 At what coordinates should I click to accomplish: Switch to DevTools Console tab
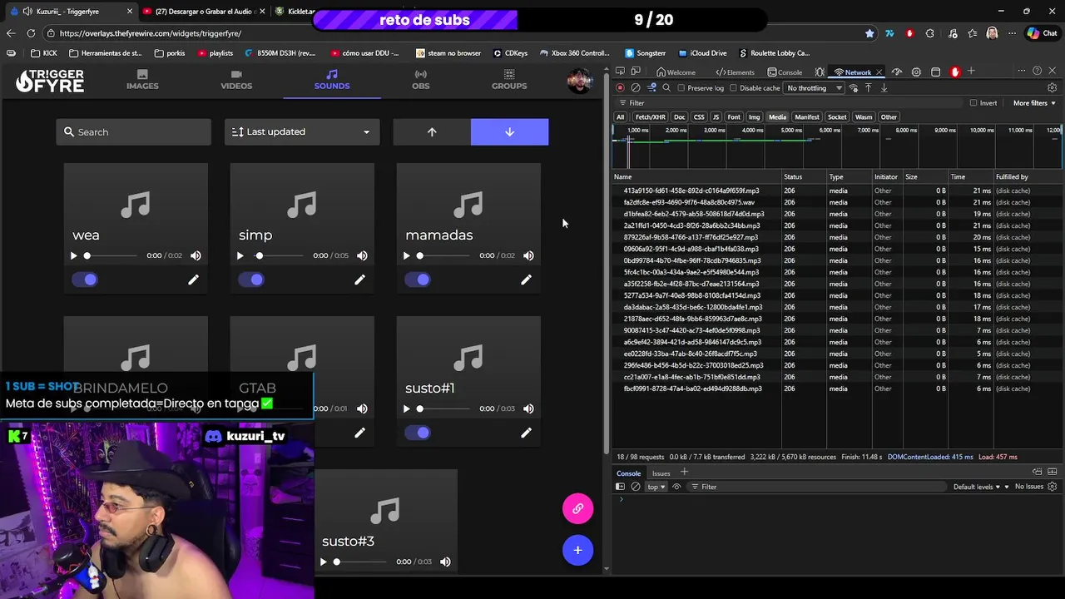tap(785, 72)
